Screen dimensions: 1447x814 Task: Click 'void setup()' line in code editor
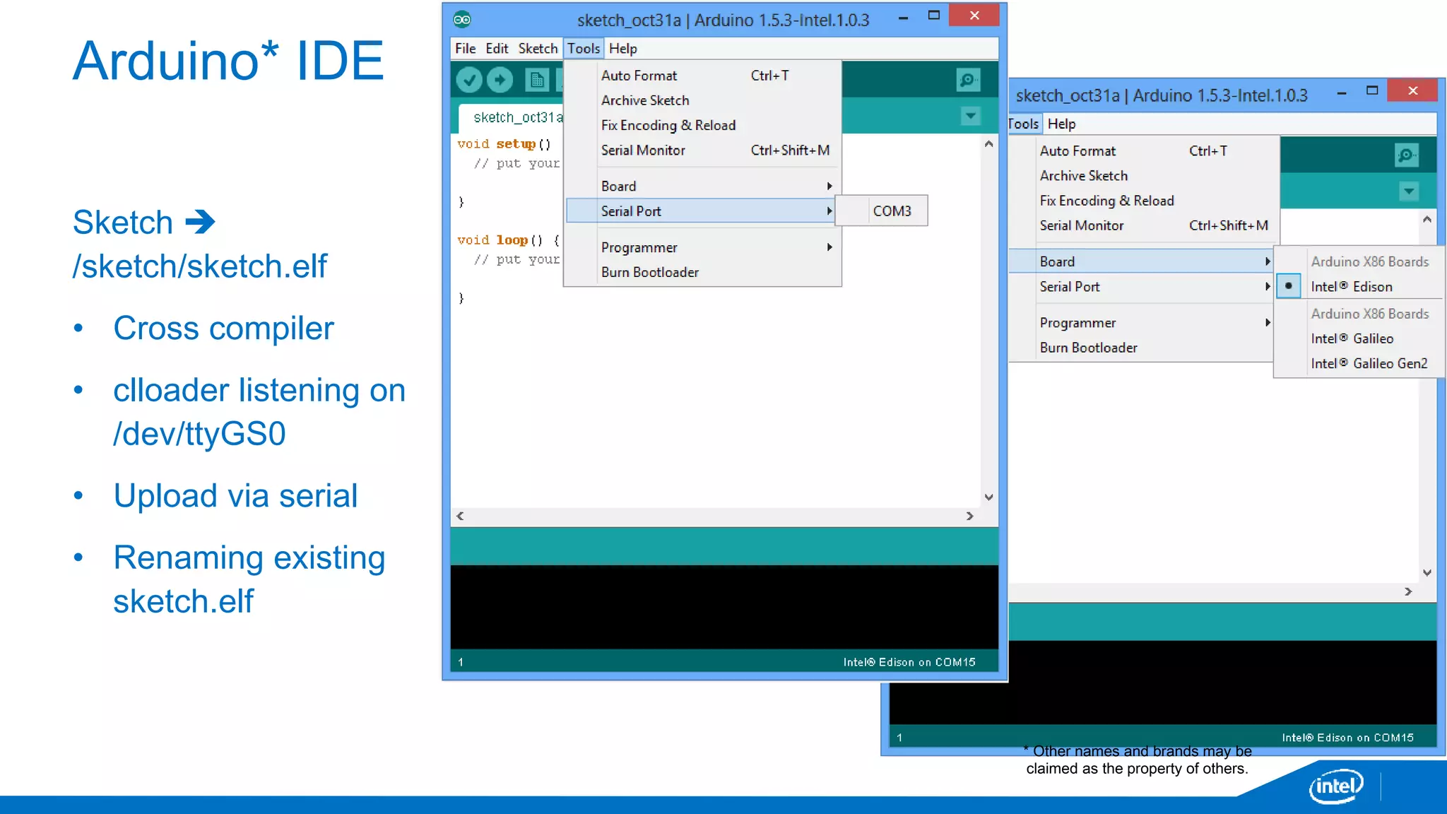pyautogui.click(x=504, y=144)
